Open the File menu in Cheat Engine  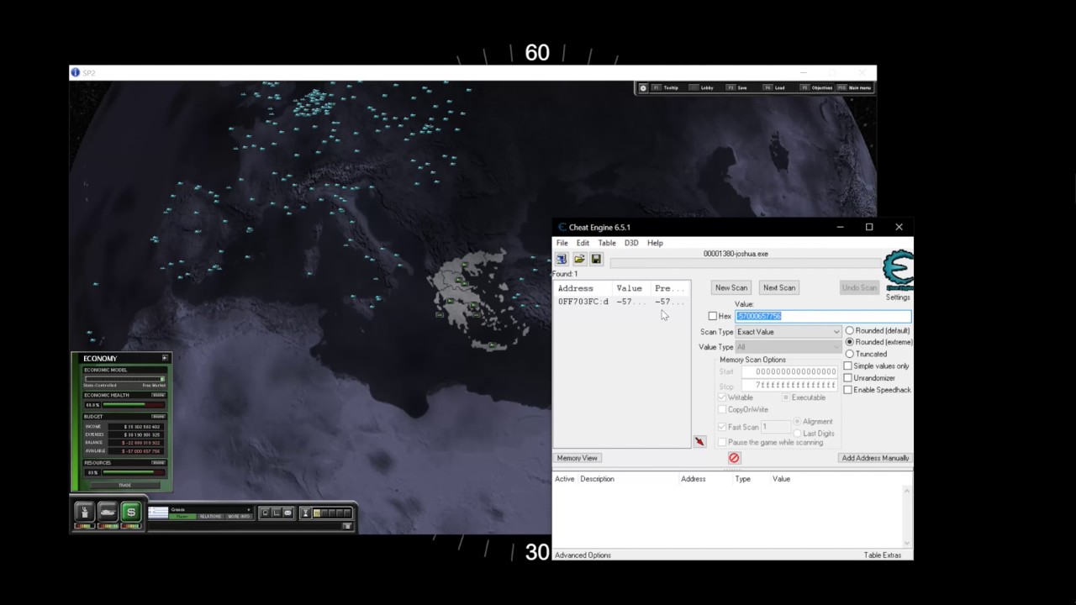click(x=562, y=243)
